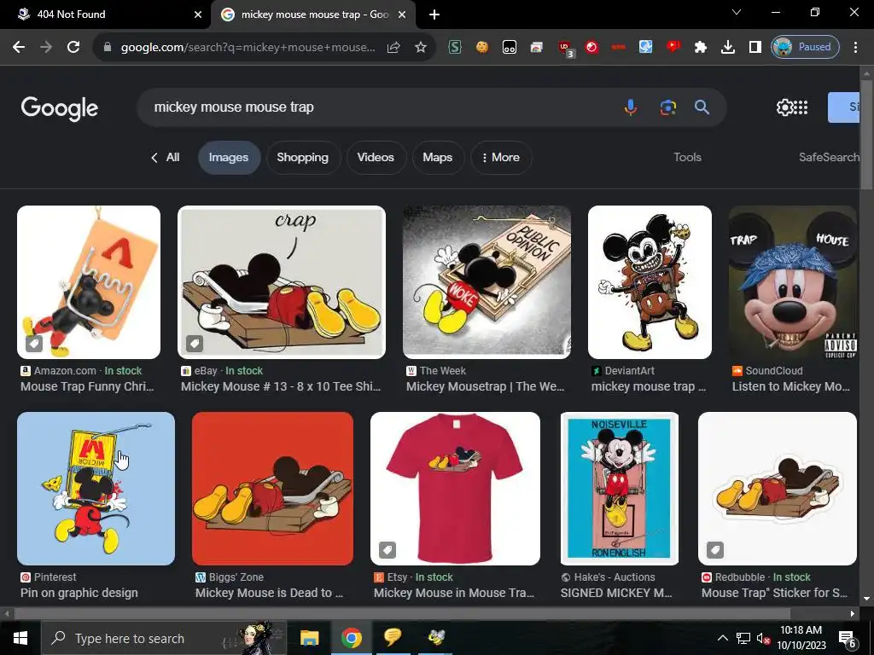
Task: Open the clock showing 10:18 AM
Action: pyautogui.click(x=801, y=638)
